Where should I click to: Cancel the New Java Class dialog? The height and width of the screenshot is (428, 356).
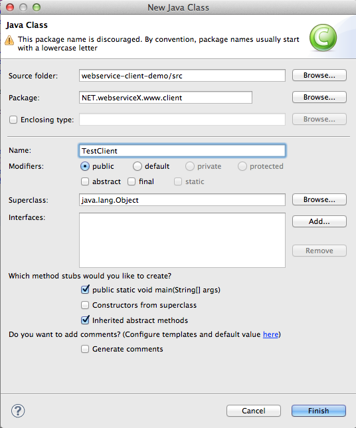[254, 411]
